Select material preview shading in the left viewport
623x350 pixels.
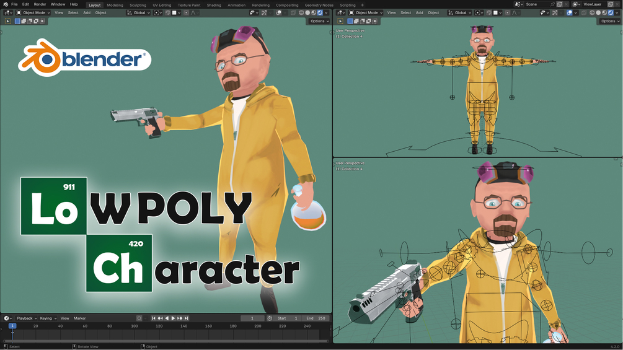314,12
